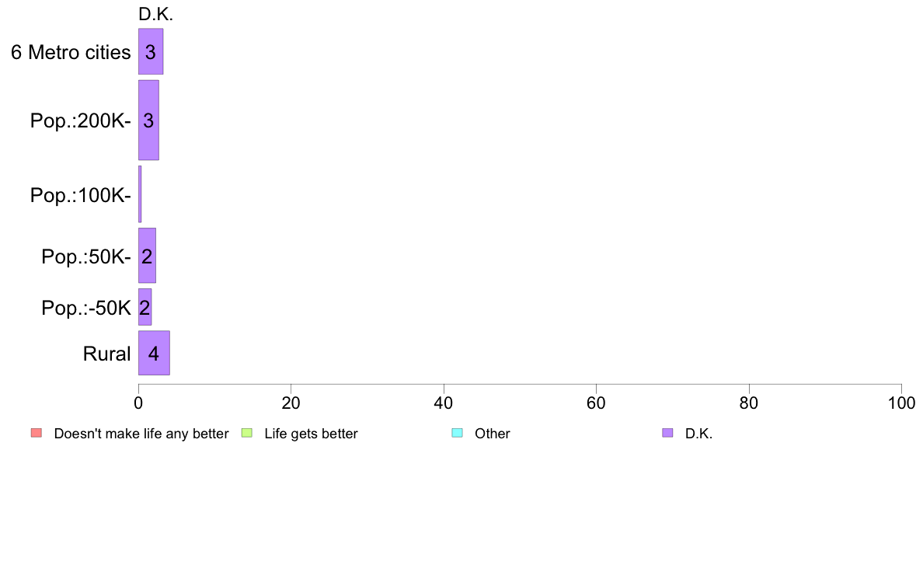The image size is (923, 572).
Task: Click the '6 Metro cities' axis label
Action: (x=71, y=52)
